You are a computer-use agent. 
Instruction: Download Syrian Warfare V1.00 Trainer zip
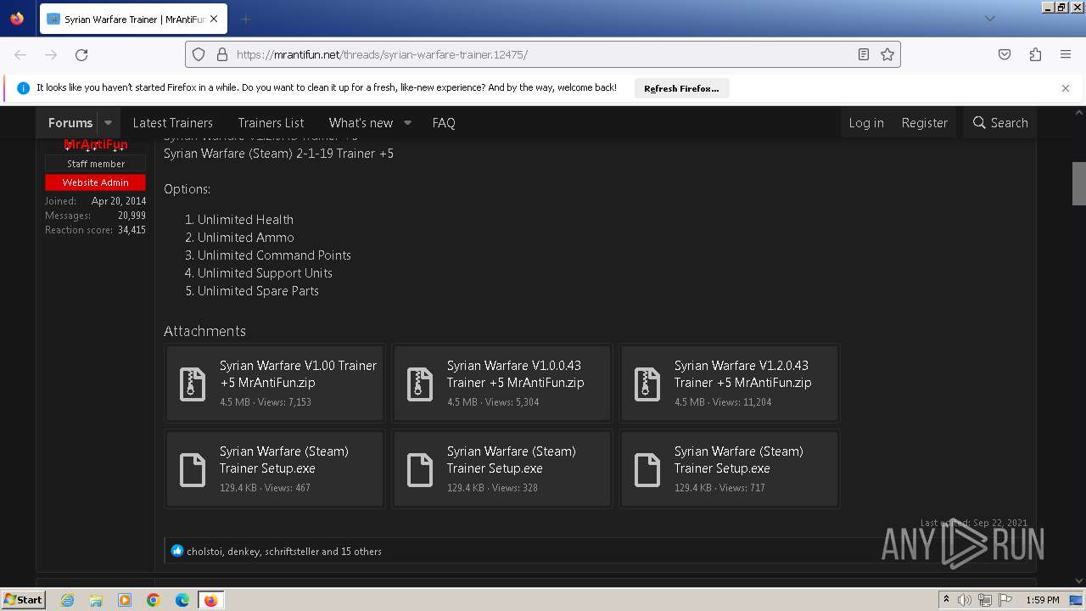[x=298, y=373]
